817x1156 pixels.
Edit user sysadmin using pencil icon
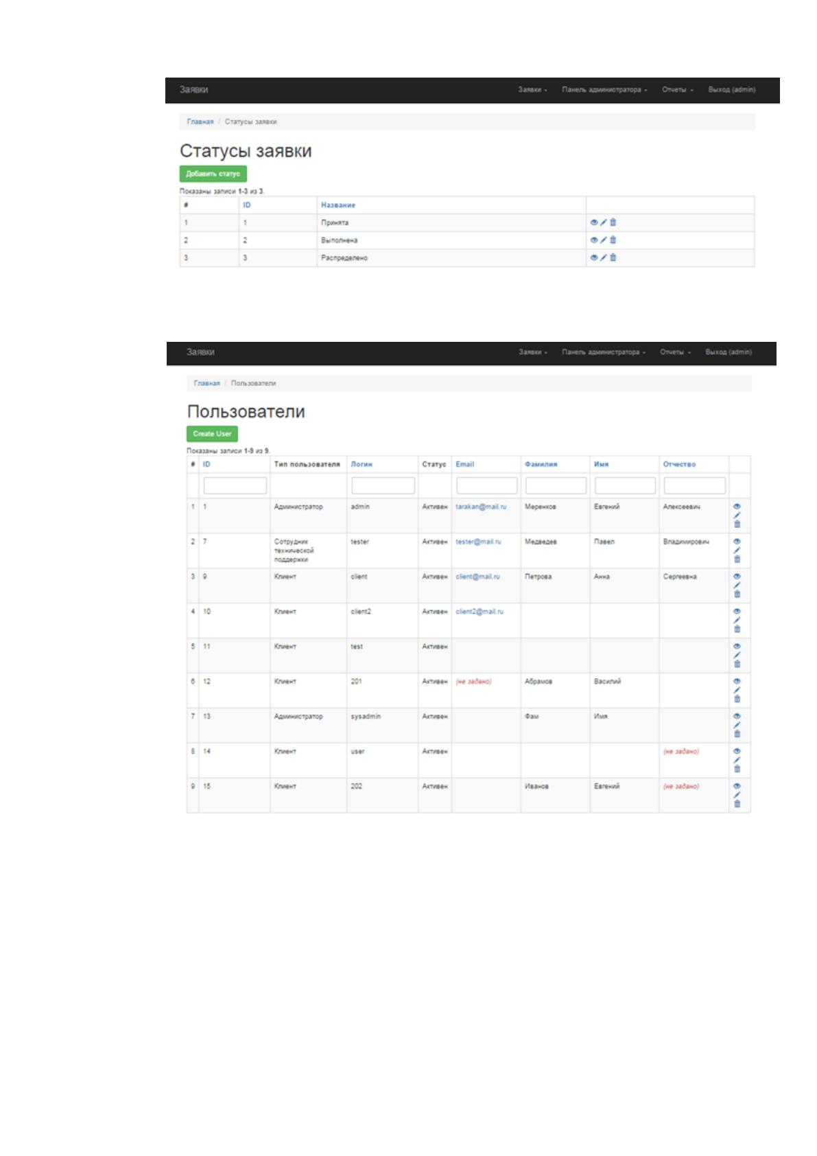[737, 725]
